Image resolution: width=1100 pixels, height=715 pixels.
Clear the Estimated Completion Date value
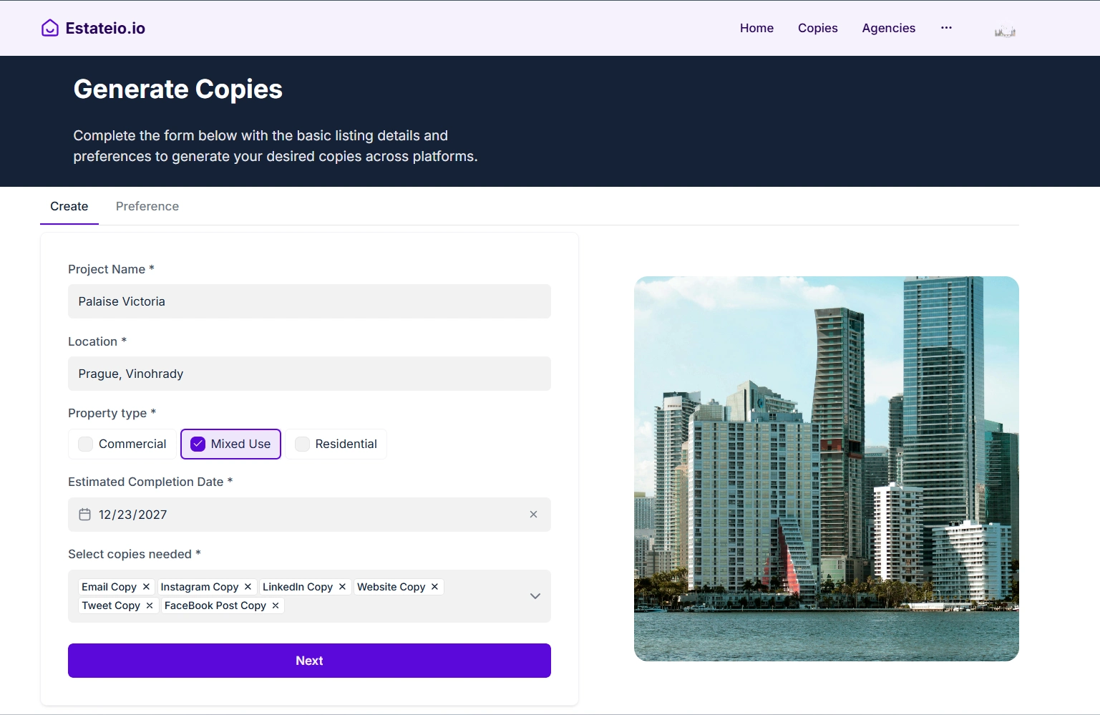tap(533, 515)
